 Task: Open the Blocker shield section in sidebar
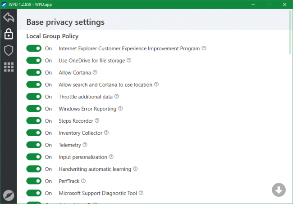(x=9, y=50)
